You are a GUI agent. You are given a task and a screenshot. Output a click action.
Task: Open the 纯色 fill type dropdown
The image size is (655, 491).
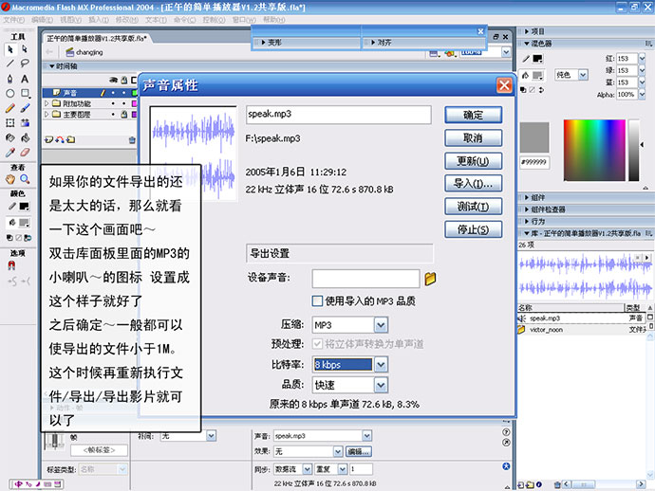coord(583,75)
